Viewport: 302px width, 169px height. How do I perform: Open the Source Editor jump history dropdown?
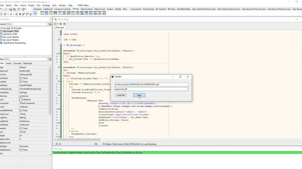point(58,24)
